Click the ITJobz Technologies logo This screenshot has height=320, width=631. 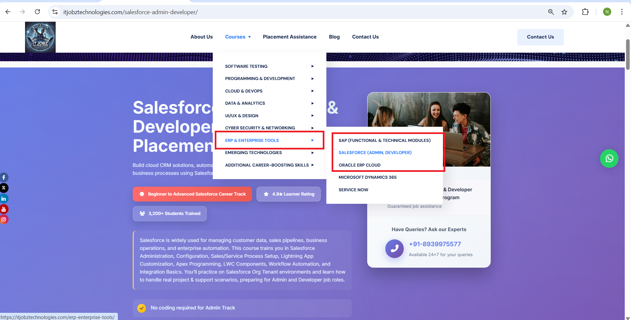40,37
